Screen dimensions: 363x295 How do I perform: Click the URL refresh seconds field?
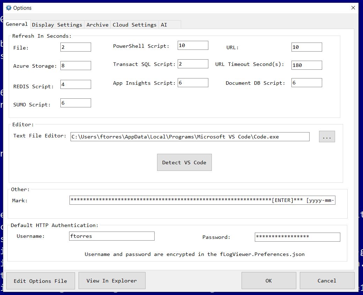click(x=306, y=47)
